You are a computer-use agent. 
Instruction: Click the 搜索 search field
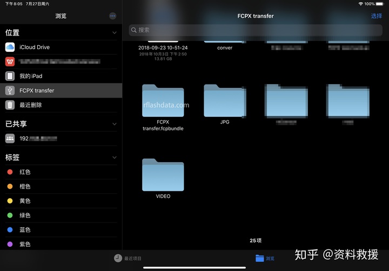pos(256,30)
